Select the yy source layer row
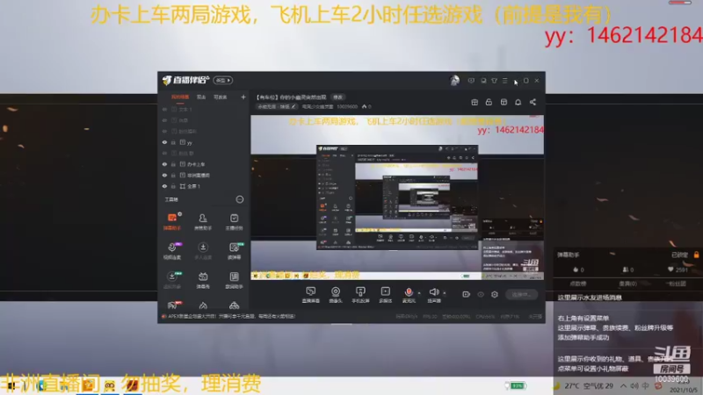703x395 pixels. tap(203, 142)
